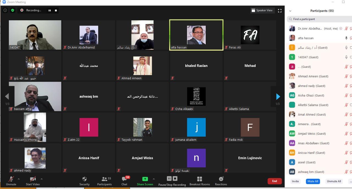Screen dimensions: 352x189
Task: Click the Find a participant field
Action: (x=319, y=19)
